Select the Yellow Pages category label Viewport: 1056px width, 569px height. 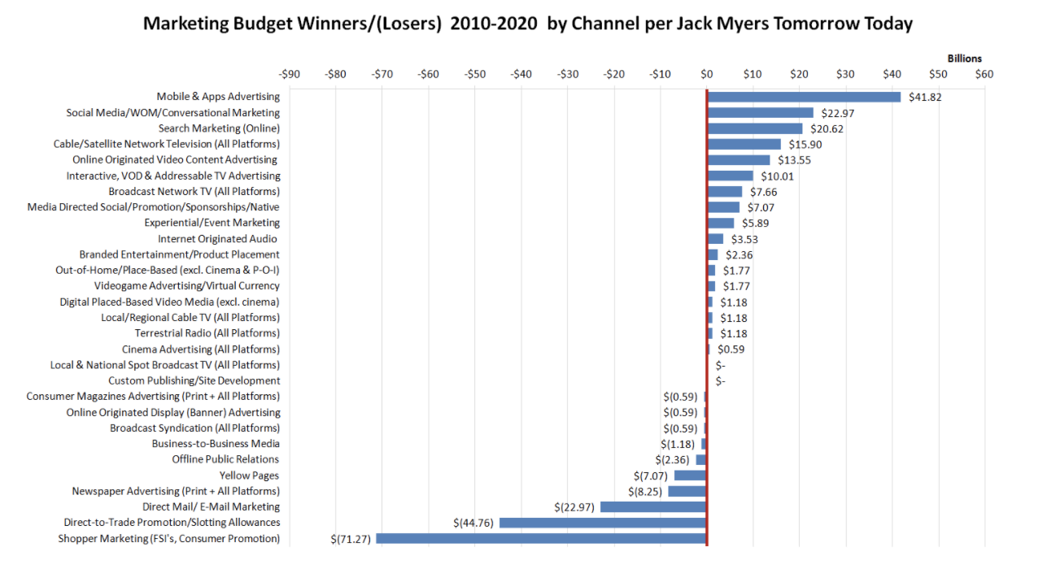click(x=249, y=476)
